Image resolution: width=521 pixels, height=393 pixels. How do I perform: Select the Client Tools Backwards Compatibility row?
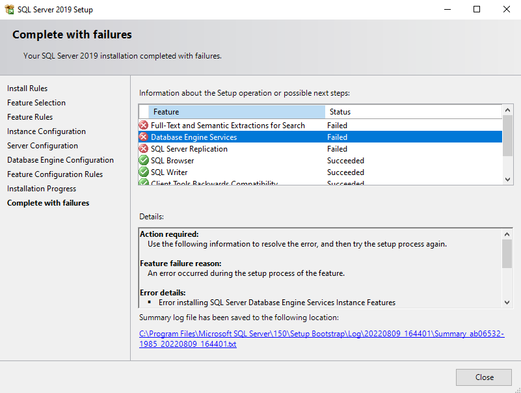[x=320, y=182]
